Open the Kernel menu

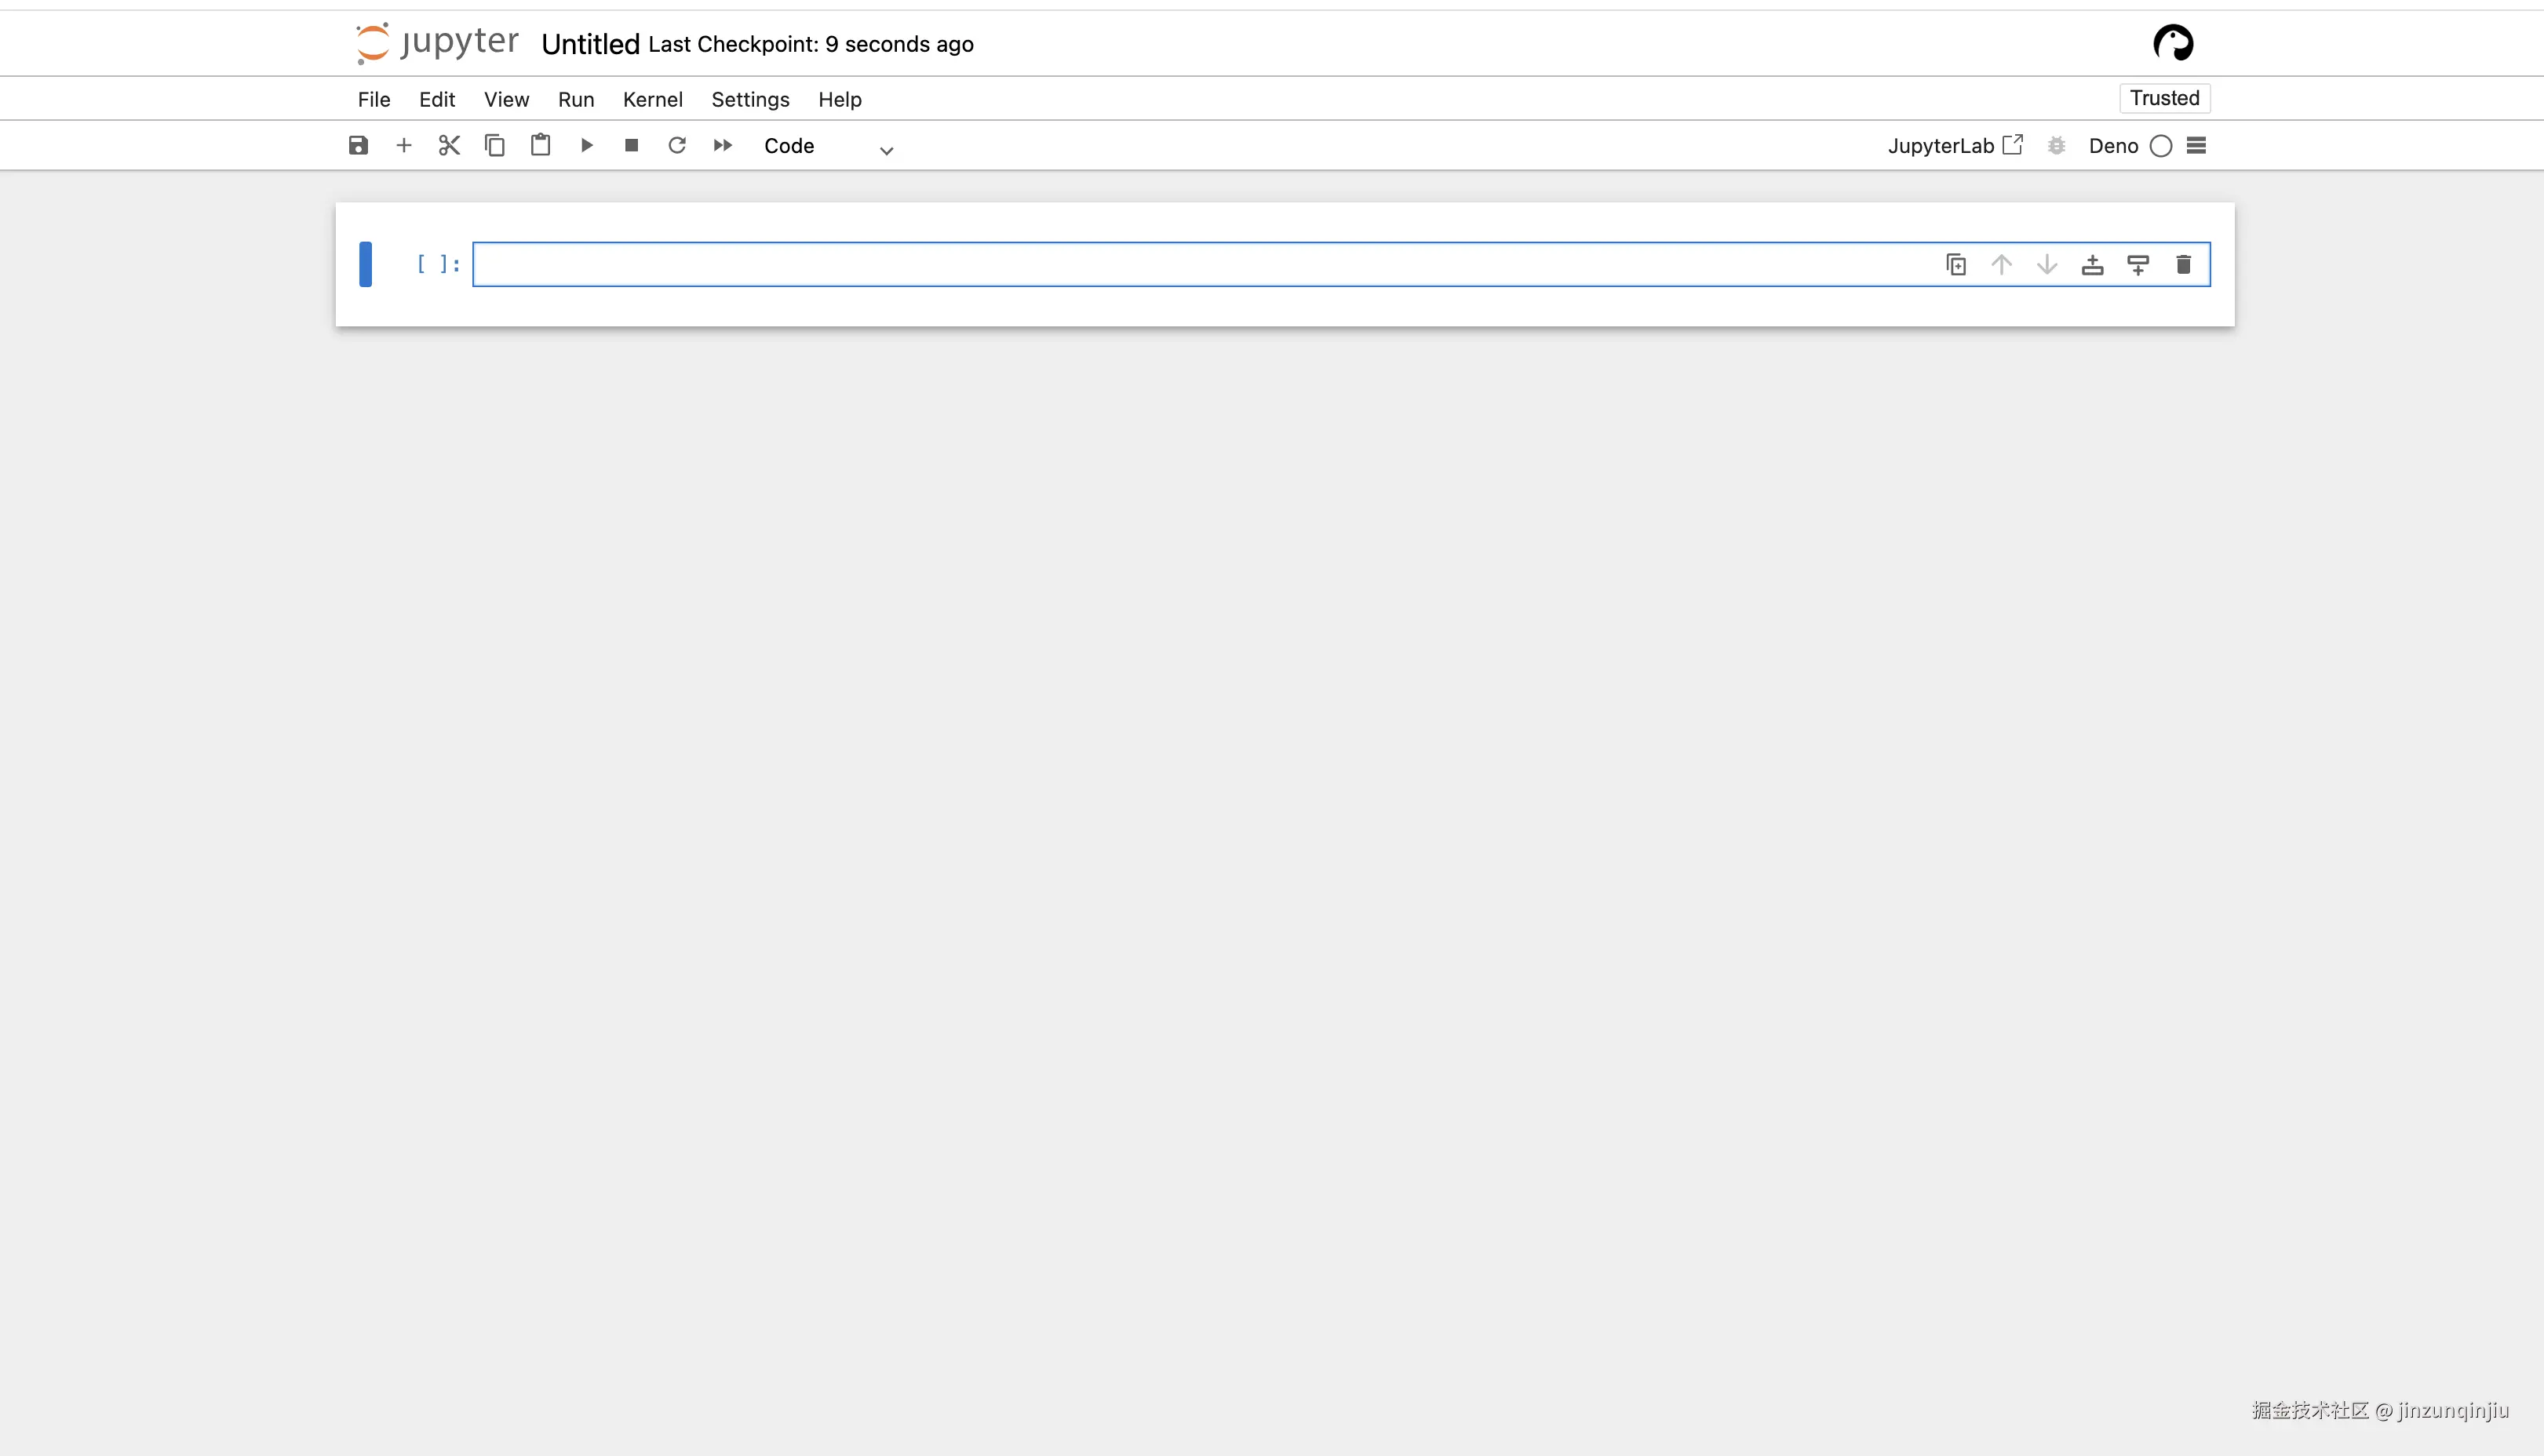click(x=652, y=99)
